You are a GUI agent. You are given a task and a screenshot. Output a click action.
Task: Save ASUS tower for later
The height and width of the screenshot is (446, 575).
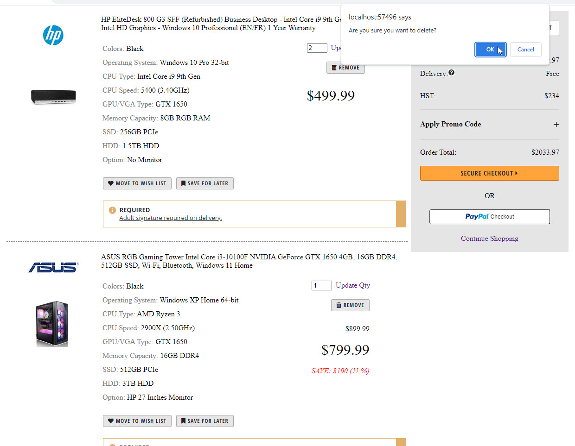[204, 421]
